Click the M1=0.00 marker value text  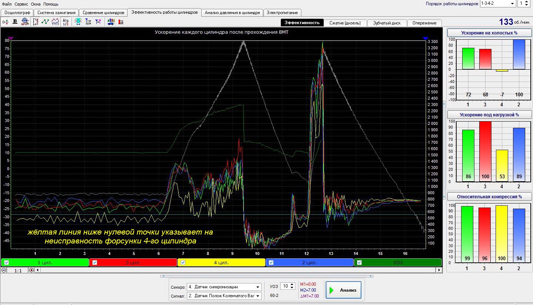click(308, 284)
